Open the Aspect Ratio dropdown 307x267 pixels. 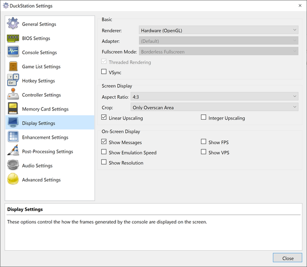click(x=214, y=97)
